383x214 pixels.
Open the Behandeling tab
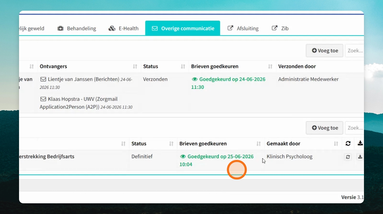pyautogui.click(x=77, y=28)
